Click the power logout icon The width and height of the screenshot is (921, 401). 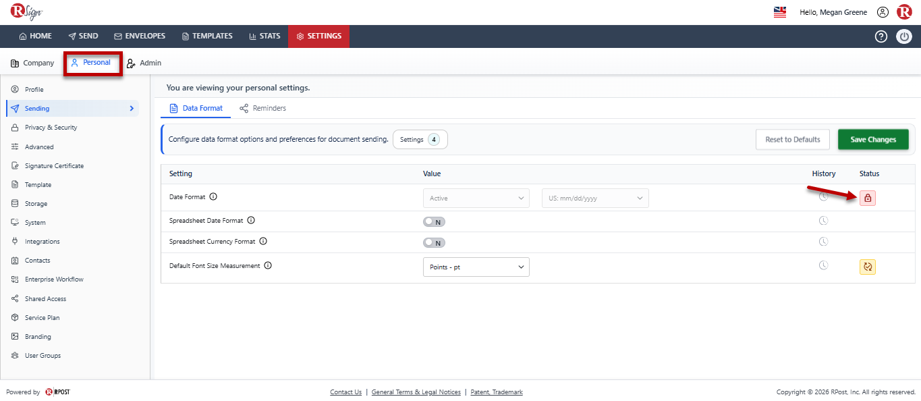904,36
